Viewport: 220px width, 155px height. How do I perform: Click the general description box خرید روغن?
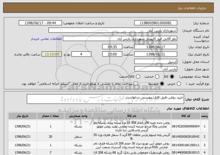pos(105,99)
